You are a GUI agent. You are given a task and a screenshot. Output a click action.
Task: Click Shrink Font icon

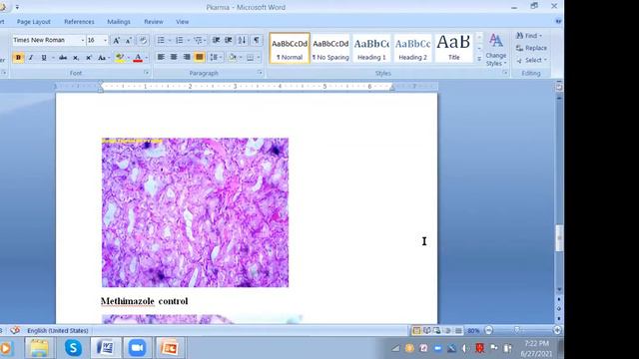click(129, 40)
